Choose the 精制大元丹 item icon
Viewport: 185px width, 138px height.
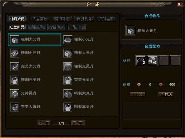click(x=68, y=53)
